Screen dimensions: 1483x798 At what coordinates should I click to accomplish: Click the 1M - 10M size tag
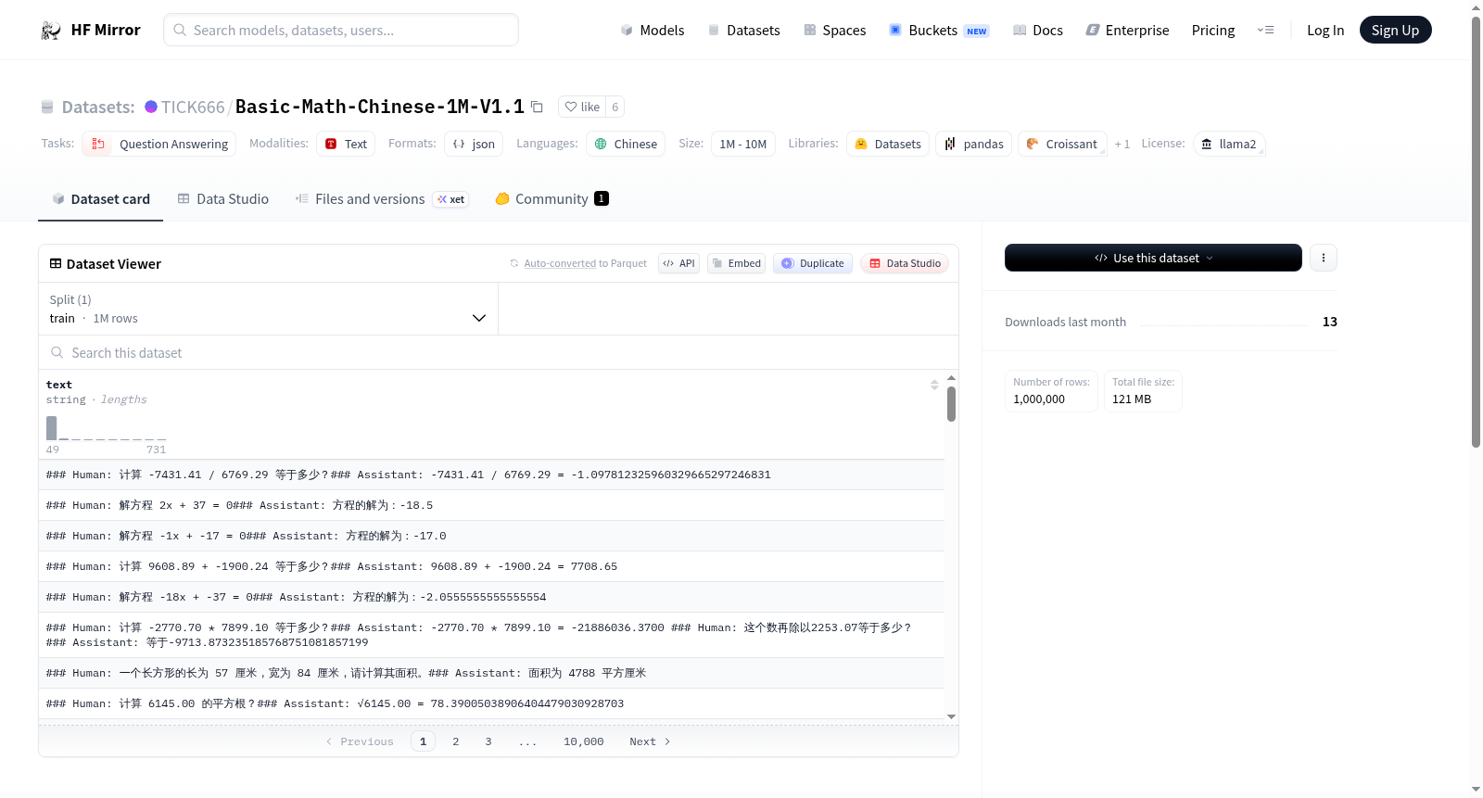(x=743, y=144)
